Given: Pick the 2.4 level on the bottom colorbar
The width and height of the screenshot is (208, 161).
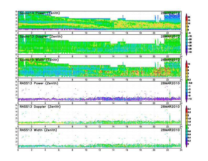Looking at the screenshot, I should 193,109.
